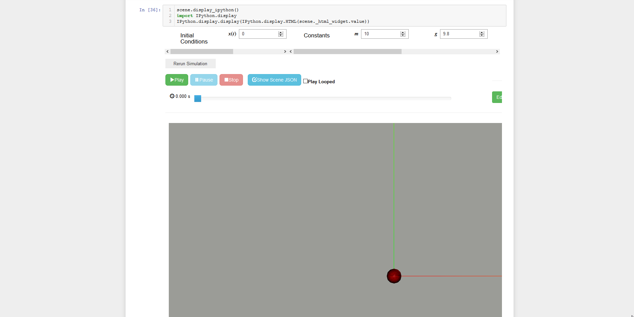Pause the simulation playback
Viewport: 634px width, 317px height.
click(204, 80)
